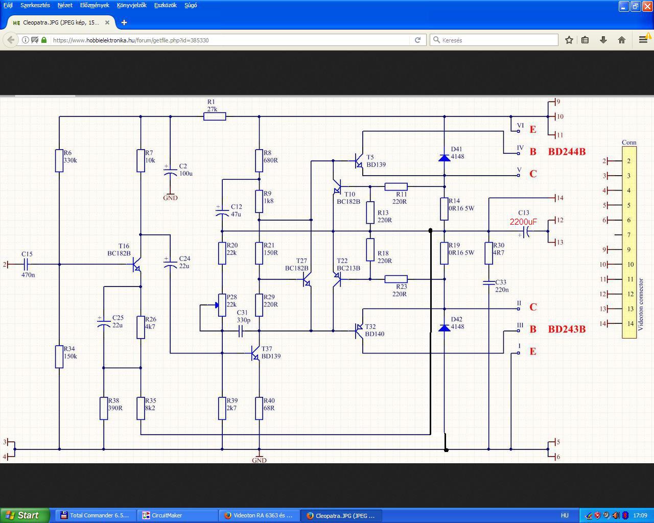Click the Windows Start button
The width and height of the screenshot is (654, 523).
click(25, 515)
